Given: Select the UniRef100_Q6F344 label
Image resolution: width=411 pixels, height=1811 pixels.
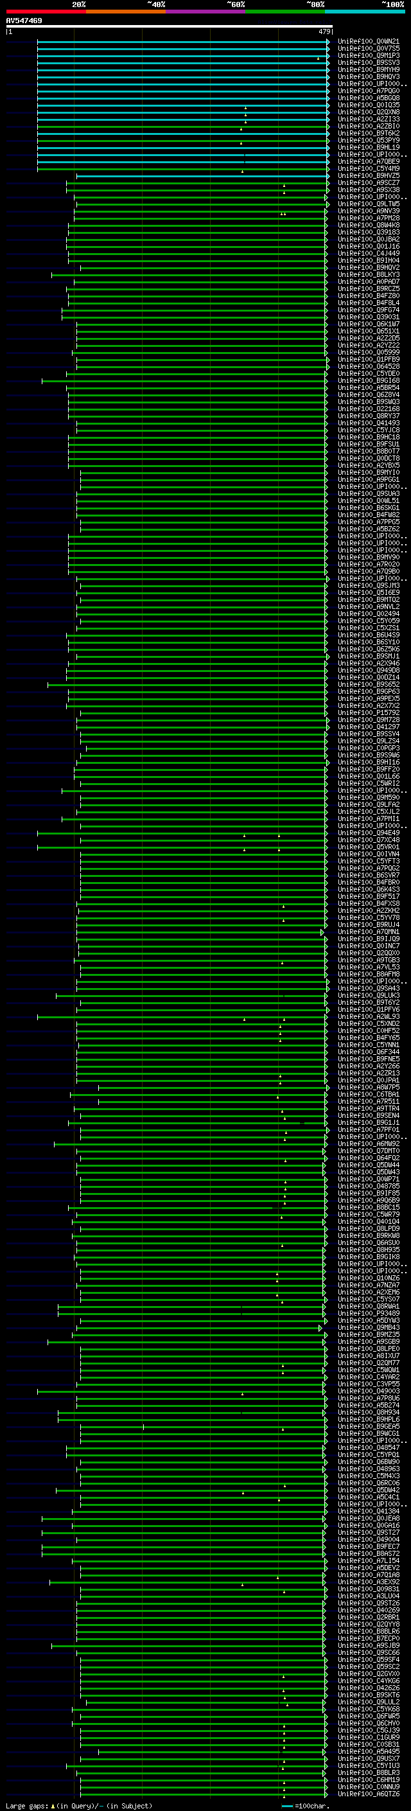Looking at the screenshot, I should pos(368,1052).
